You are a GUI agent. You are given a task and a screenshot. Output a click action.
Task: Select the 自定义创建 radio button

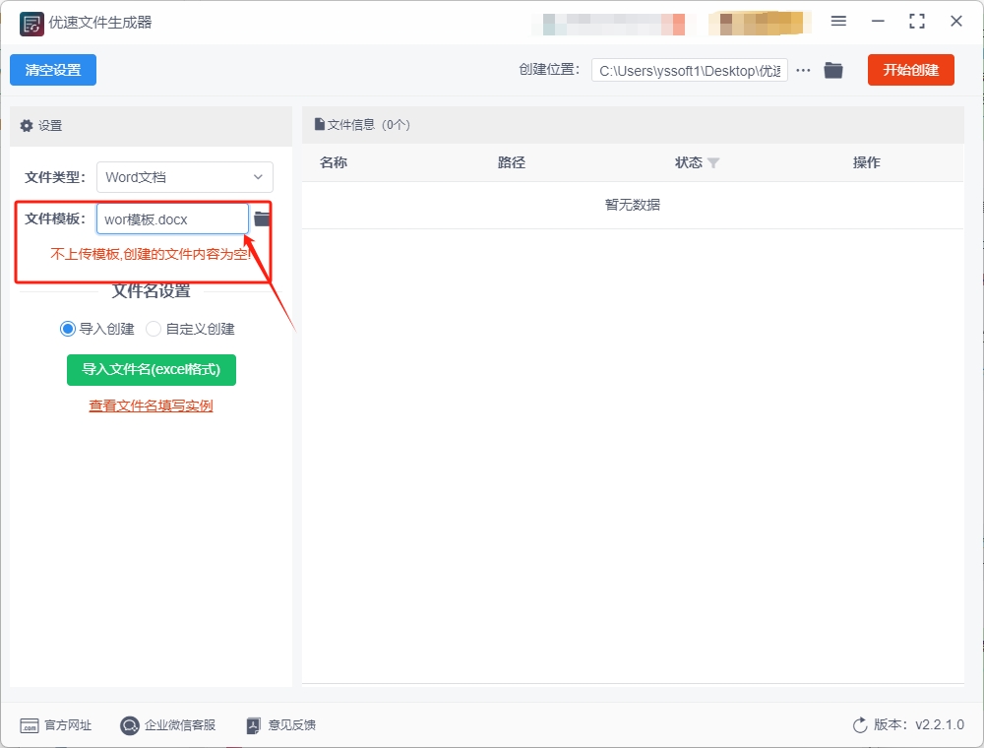tap(154, 329)
